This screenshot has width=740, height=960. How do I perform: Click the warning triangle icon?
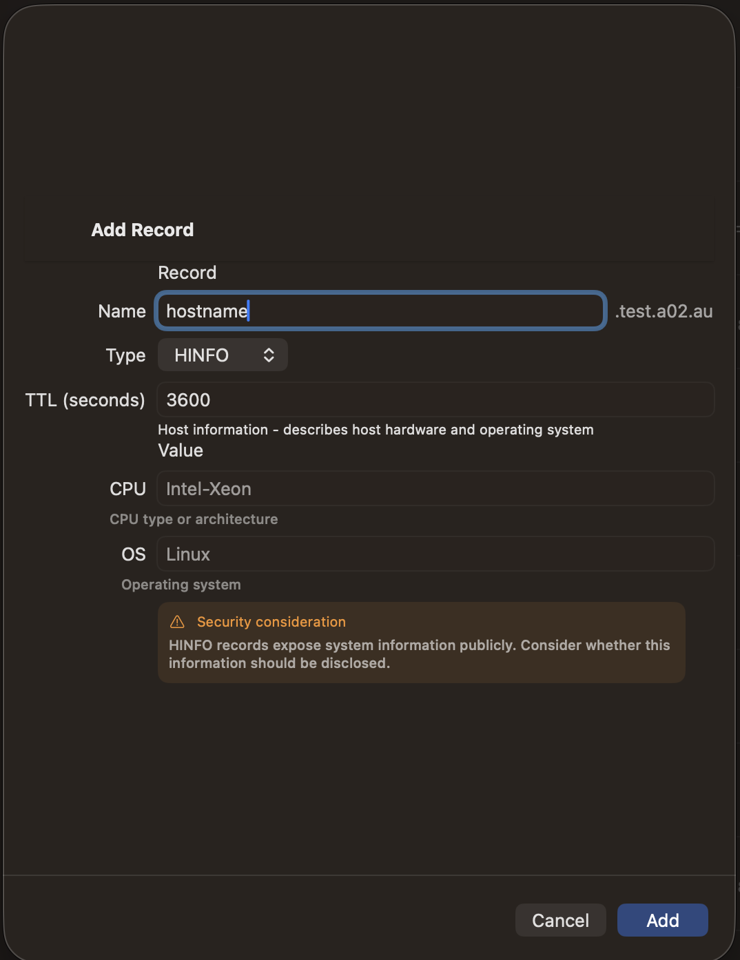coord(178,622)
